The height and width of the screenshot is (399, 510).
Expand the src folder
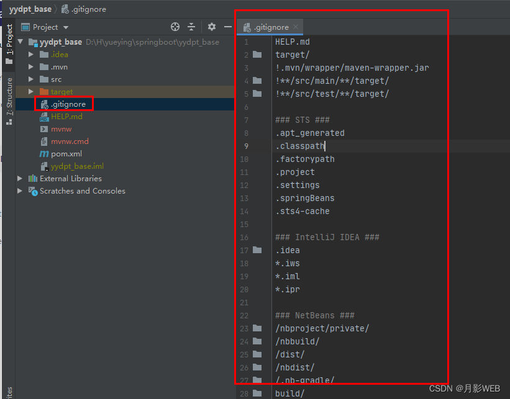[x=31, y=79]
